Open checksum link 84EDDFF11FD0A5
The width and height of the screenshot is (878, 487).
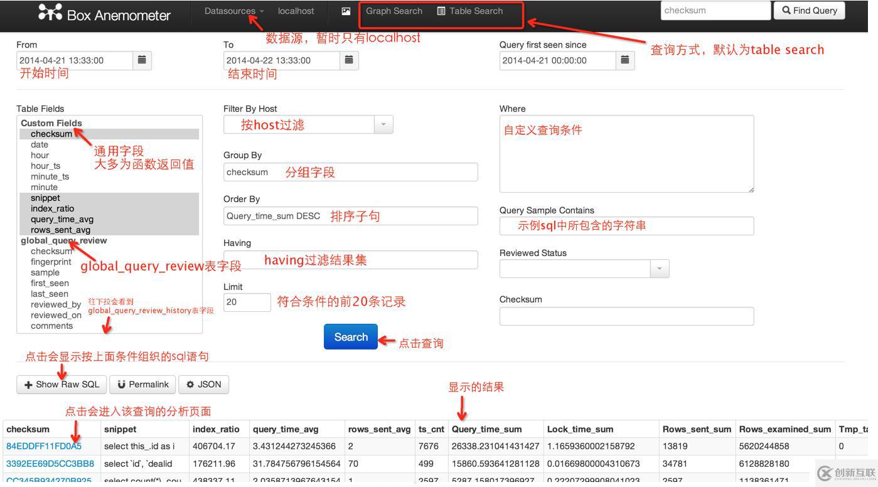(44, 446)
